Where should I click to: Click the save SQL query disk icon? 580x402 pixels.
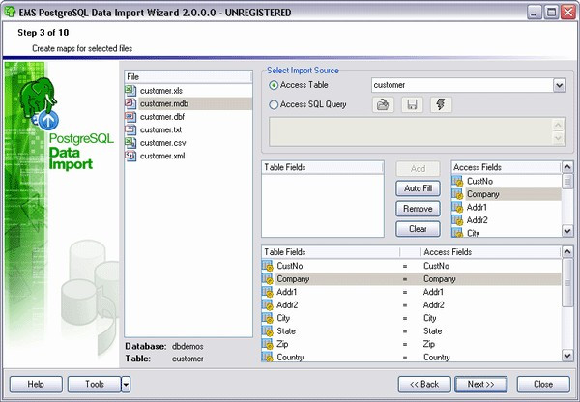tap(412, 104)
